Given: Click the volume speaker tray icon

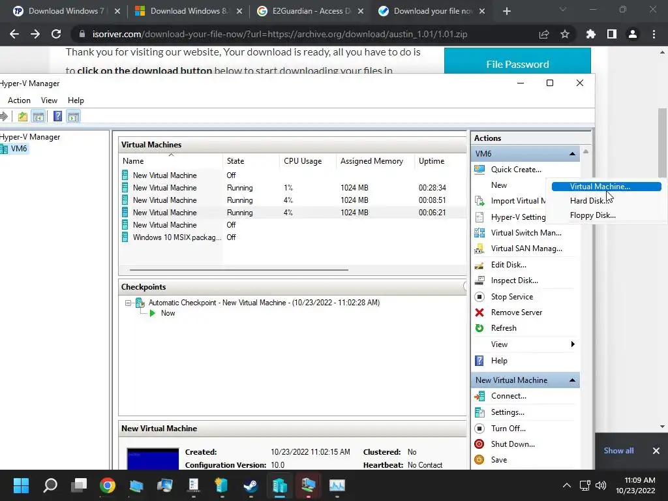Looking at the screenshot, I should click(601, 485).
